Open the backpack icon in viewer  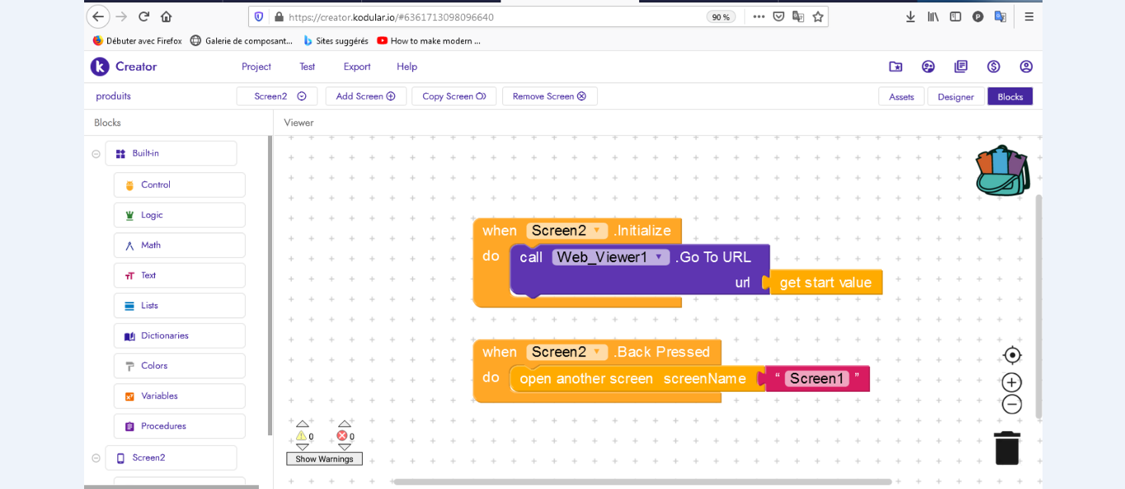point(1002,171)
